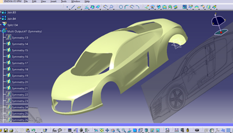Toggle the Hide/Show icon
This screenshot has height=133, width=233.
(152, 131)
